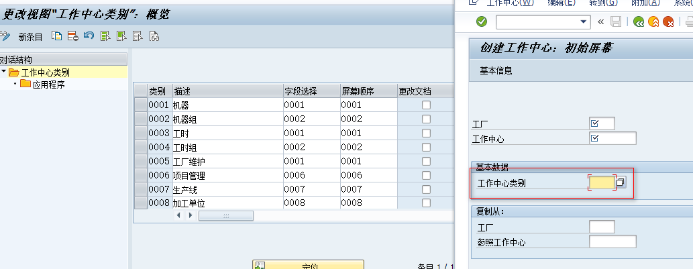
Task: Click the 参照工作中心 input field
Action: coord(612,241)
